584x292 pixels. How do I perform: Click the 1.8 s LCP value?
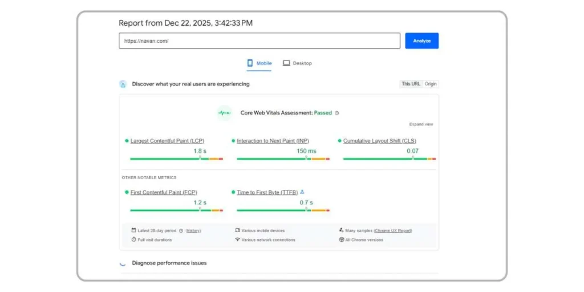(200, 151)
